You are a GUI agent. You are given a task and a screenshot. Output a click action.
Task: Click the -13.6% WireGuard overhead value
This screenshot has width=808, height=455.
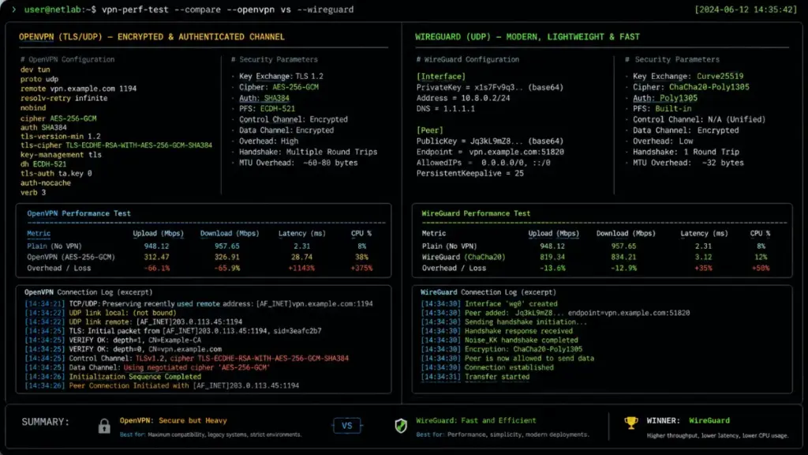pyautogui.click(x=552, y=269)
